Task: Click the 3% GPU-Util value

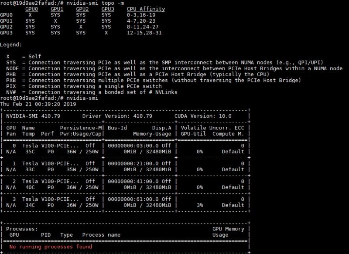Action: click(x=200, y=205)
